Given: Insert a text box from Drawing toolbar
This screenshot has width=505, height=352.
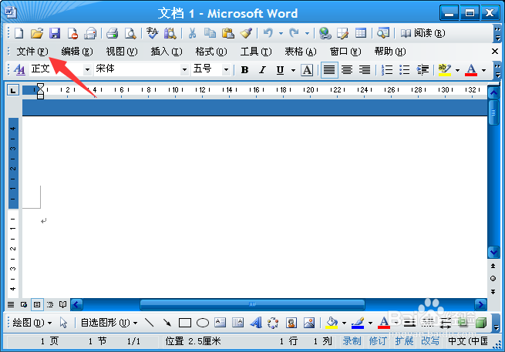Looking at the screenshot, I should pyautogui.click(x=221, y=323).
